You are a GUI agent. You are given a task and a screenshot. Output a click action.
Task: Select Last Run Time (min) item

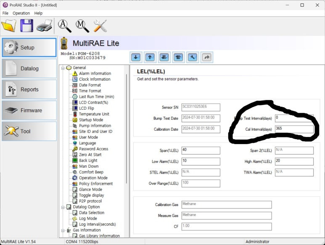[96, 97]
